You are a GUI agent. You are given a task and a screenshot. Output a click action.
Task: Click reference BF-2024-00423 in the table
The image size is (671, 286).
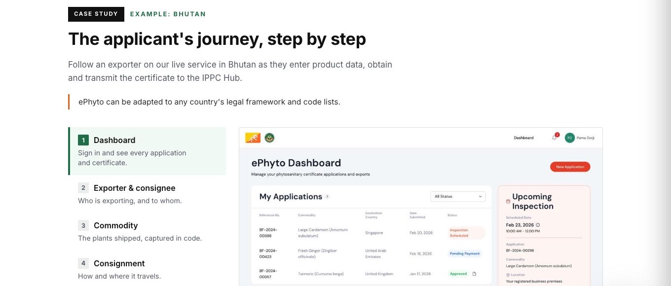pyautogui.click(x=268, y=253)
